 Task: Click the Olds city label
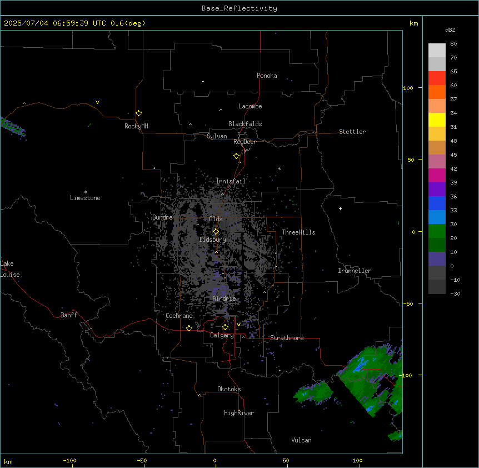coord(216,219)
